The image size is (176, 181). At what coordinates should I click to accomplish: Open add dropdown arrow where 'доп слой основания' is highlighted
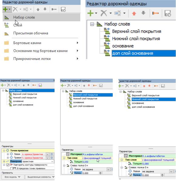pyautogui.click(x=96, y=13)
